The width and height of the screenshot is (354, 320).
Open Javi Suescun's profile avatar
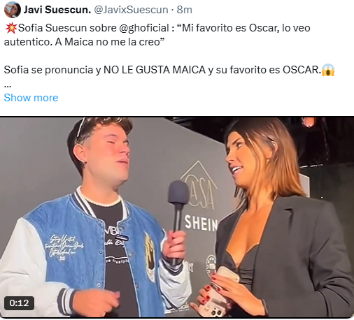coord(13,10)
